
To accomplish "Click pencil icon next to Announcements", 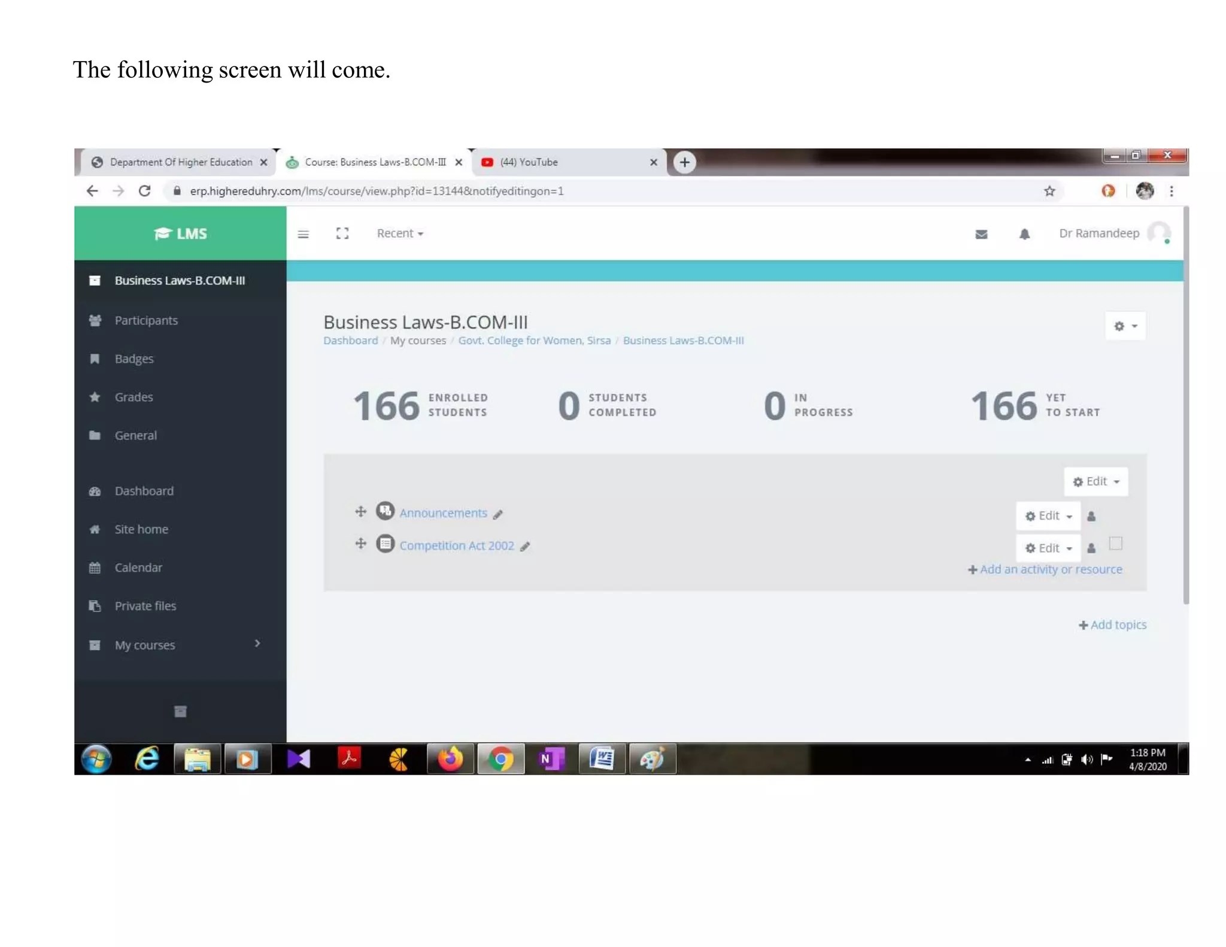I will click(498, 514).
